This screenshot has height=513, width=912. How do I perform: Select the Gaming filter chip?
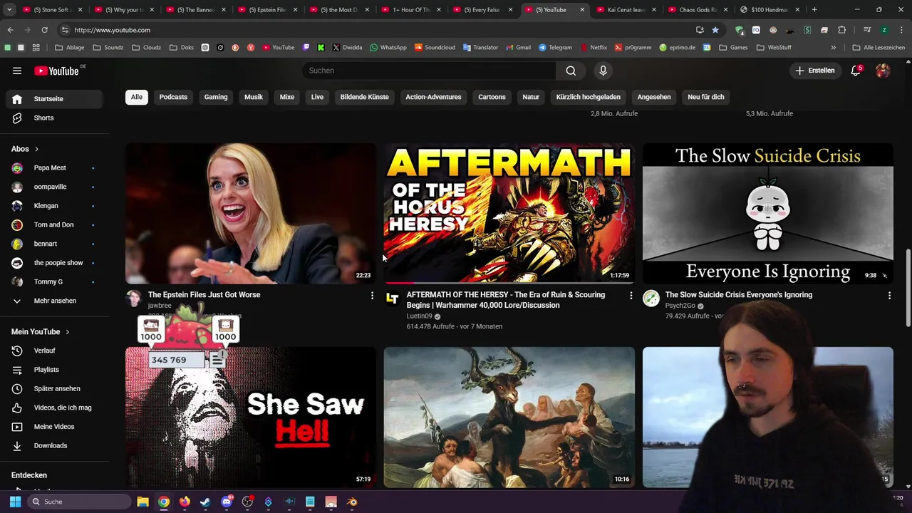coord(216,97)
